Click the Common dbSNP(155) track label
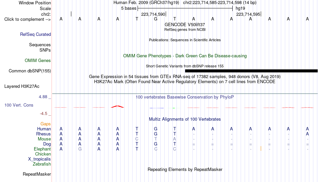 (x=29, y=71)
